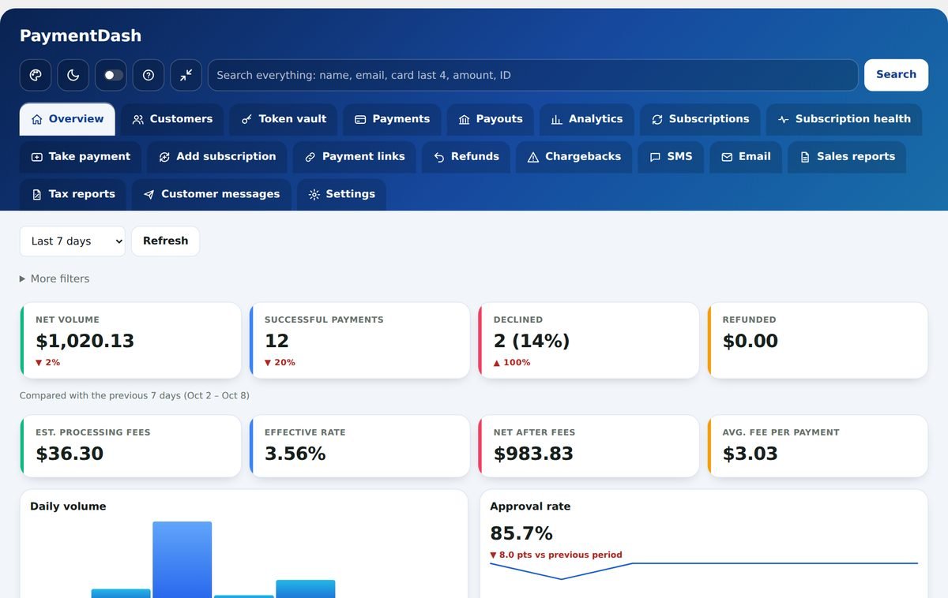948x598 pixels.
Task: Open Payouts with bank icon
Action: pyautogui.click(x=491, y=119)
